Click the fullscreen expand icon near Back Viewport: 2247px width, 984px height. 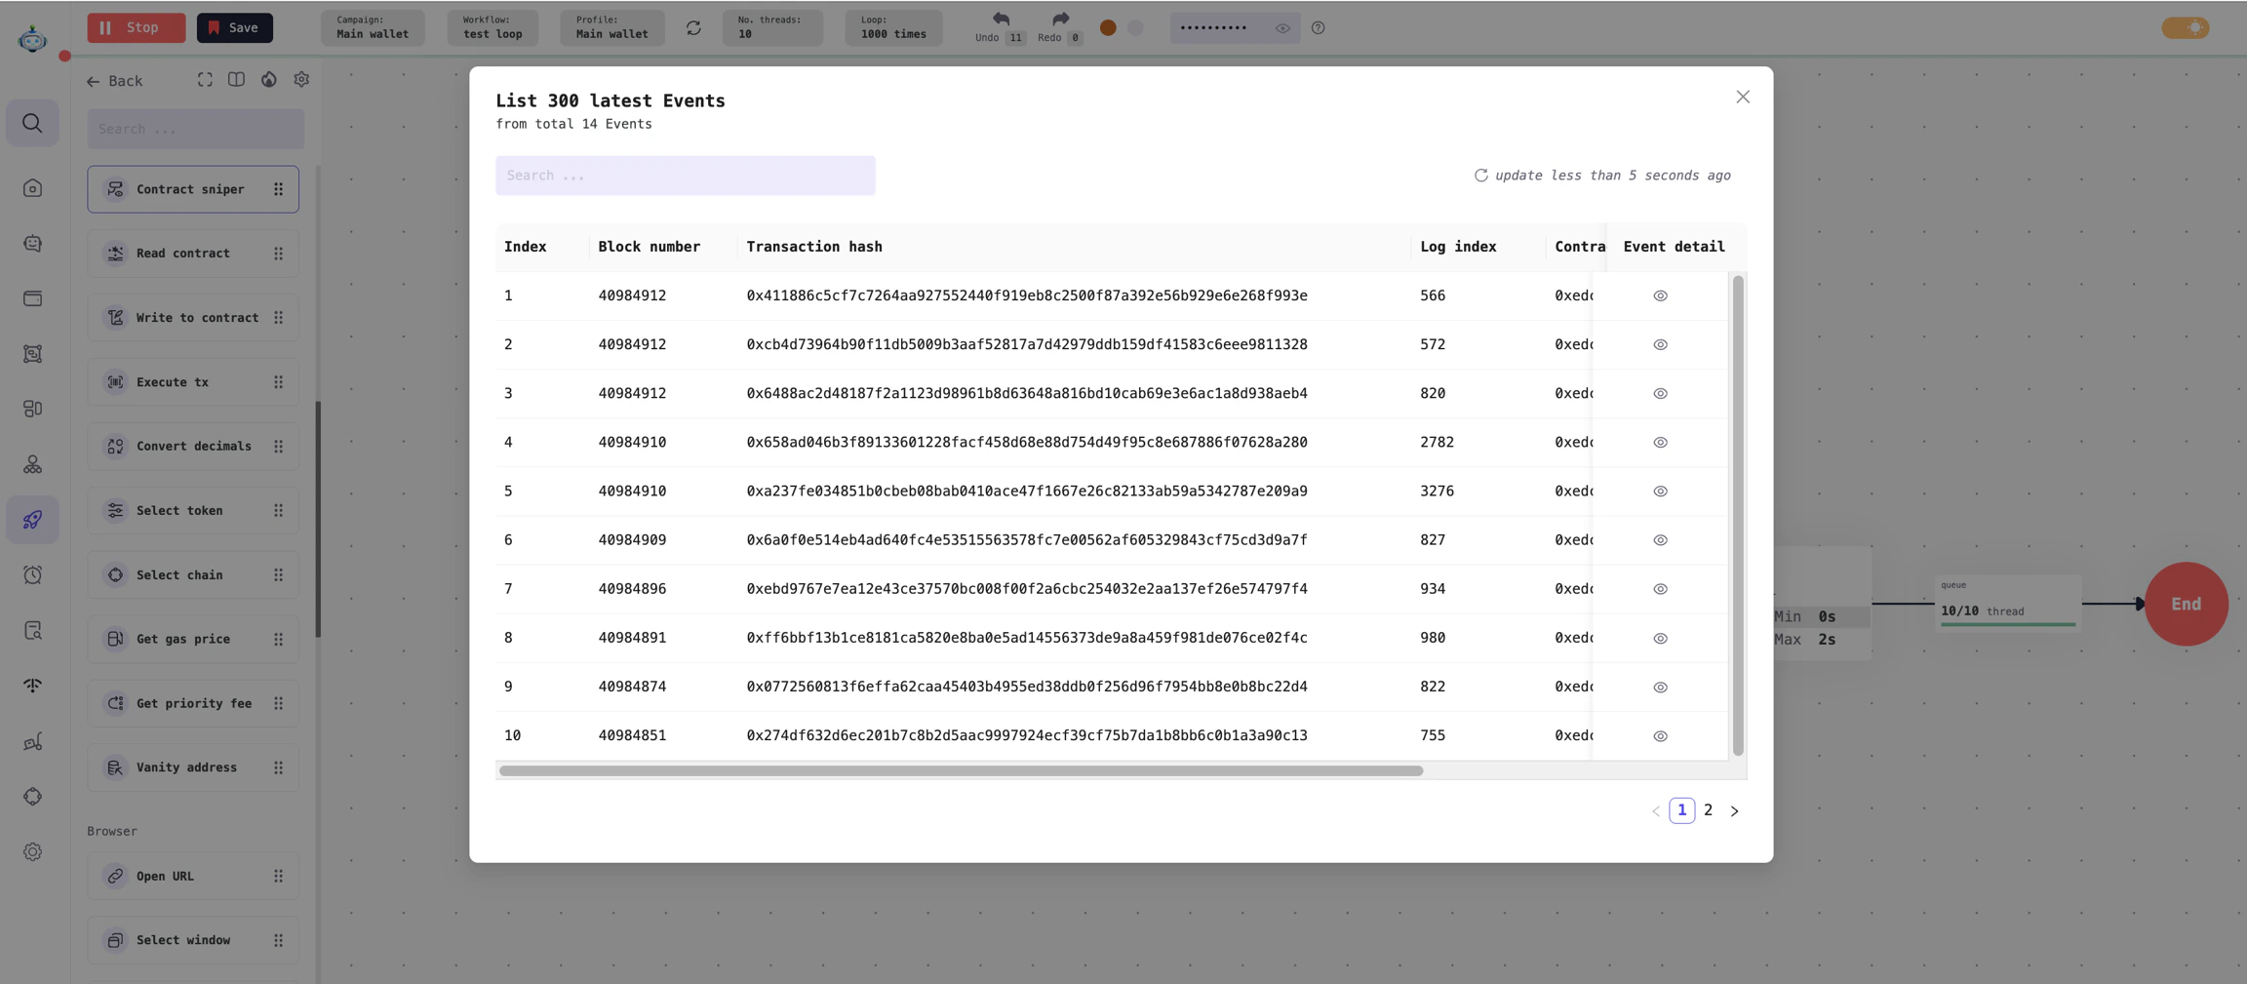coord(205,80)
